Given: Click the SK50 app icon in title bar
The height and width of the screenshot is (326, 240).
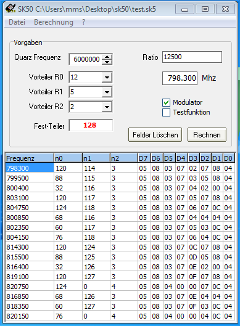Looking at the screenshot, I should tap(10, 9).
